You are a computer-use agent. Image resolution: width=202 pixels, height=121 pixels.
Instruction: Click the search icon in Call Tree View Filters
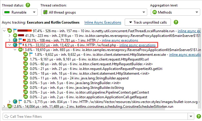click(x=7, y=117)
